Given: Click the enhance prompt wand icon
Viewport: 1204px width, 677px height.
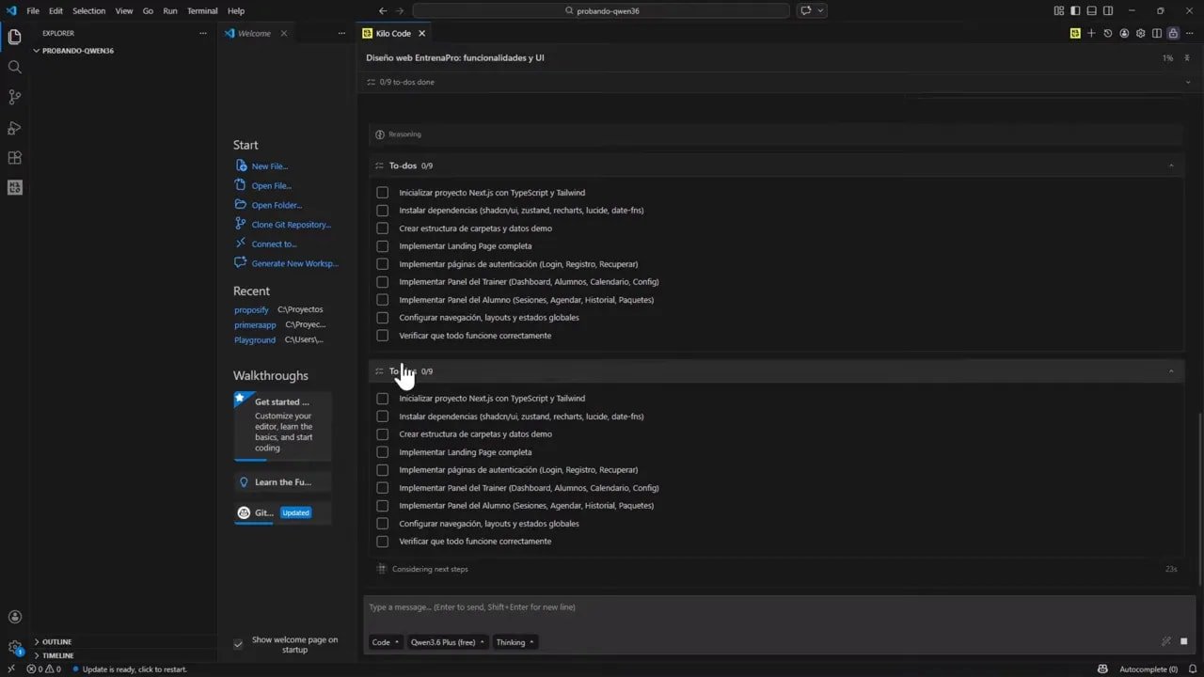Looking at the screenshot, I should pyautogui.click(x=1166, y=641).
